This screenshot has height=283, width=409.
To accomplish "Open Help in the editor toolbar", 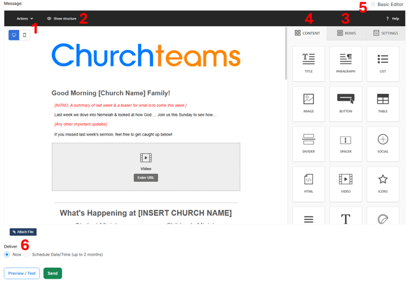I will pos(393,18).
